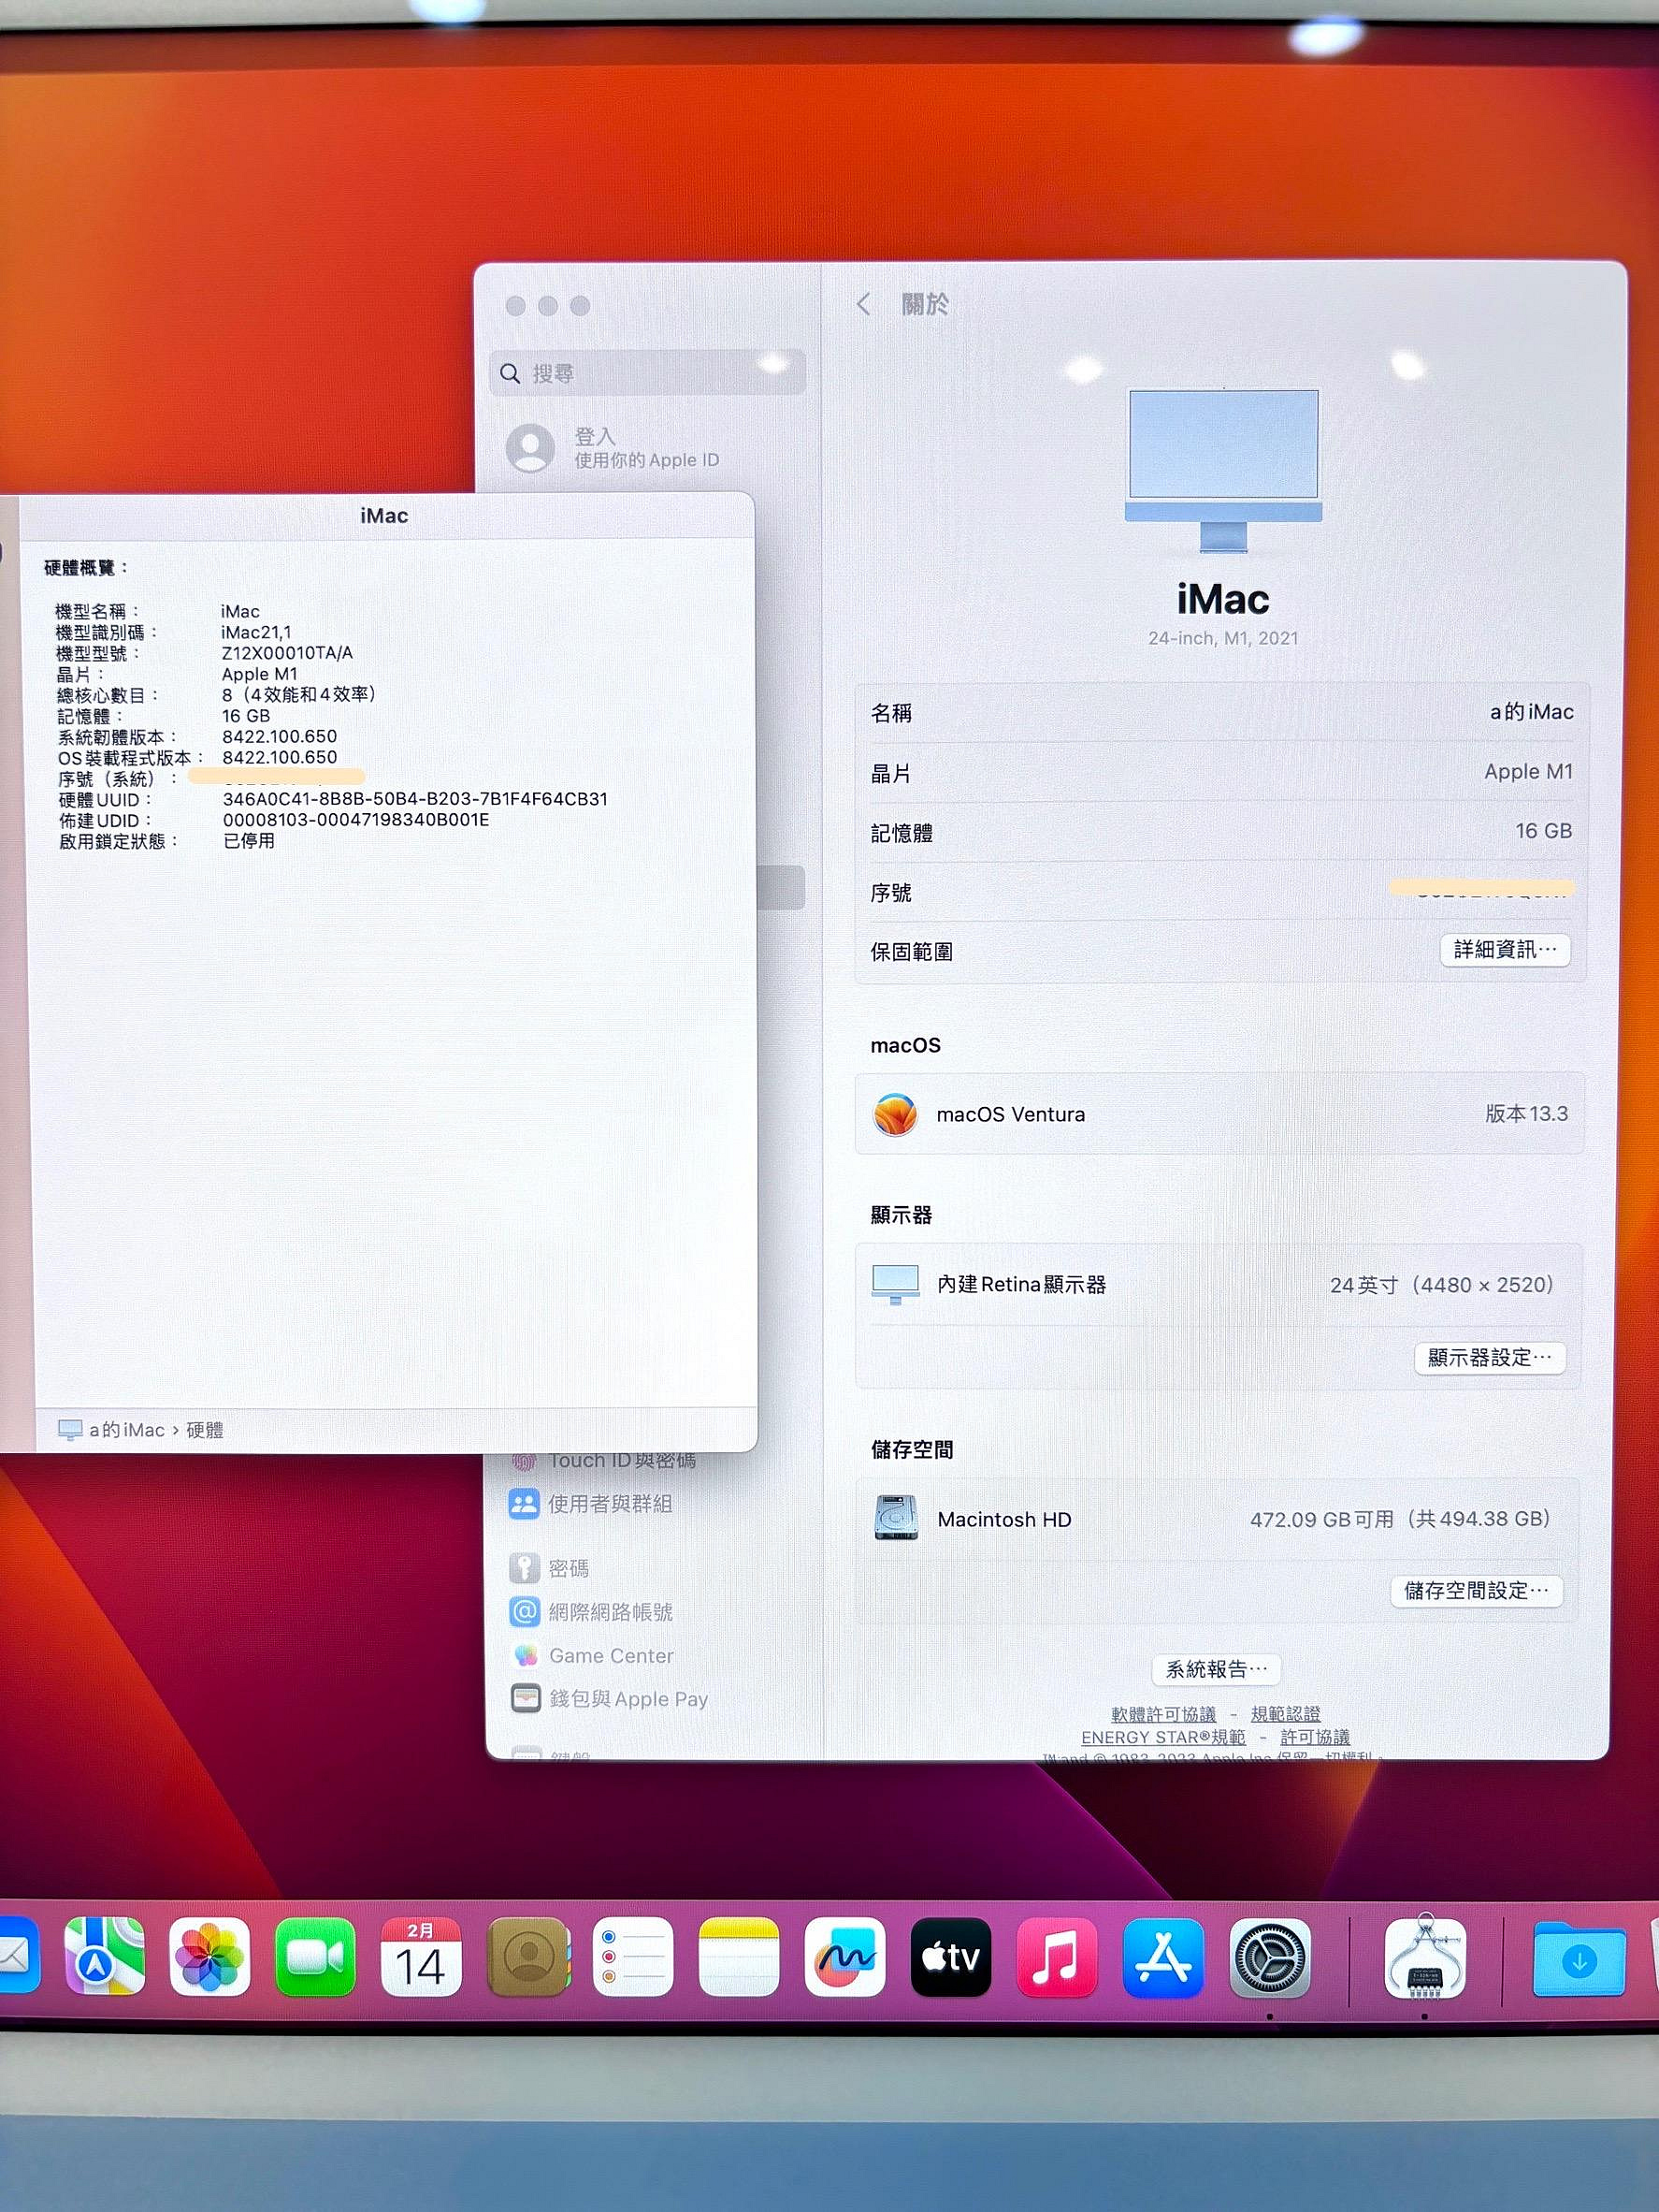This screenshot has height=2212, width=1659.
Task: Select 使用者與群組 icon in the sidebar
Action: coord(524,1504)
